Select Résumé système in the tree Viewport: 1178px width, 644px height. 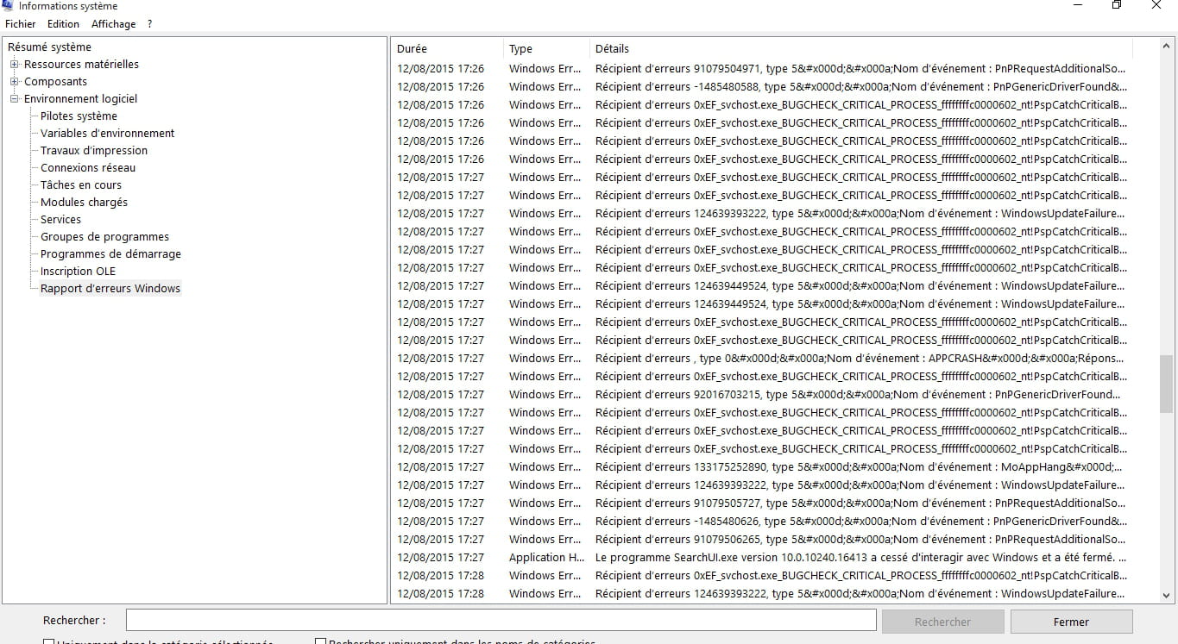(49, 47)
